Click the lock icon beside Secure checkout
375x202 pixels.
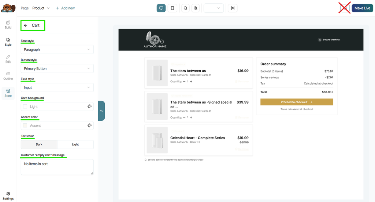pyautogui.click(x=319, y=40)
